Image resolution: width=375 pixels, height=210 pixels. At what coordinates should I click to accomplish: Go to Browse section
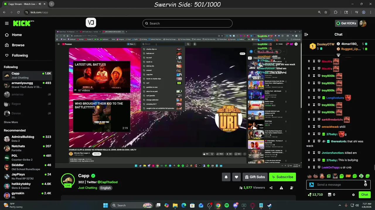pyautogui.click(x=18, y=45)
